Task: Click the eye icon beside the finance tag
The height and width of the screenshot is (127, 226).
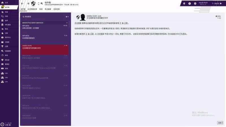Action: (216, 16)
